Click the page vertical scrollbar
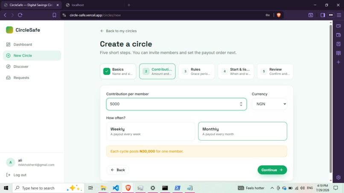344x193 pixels. tap(331, 99)
